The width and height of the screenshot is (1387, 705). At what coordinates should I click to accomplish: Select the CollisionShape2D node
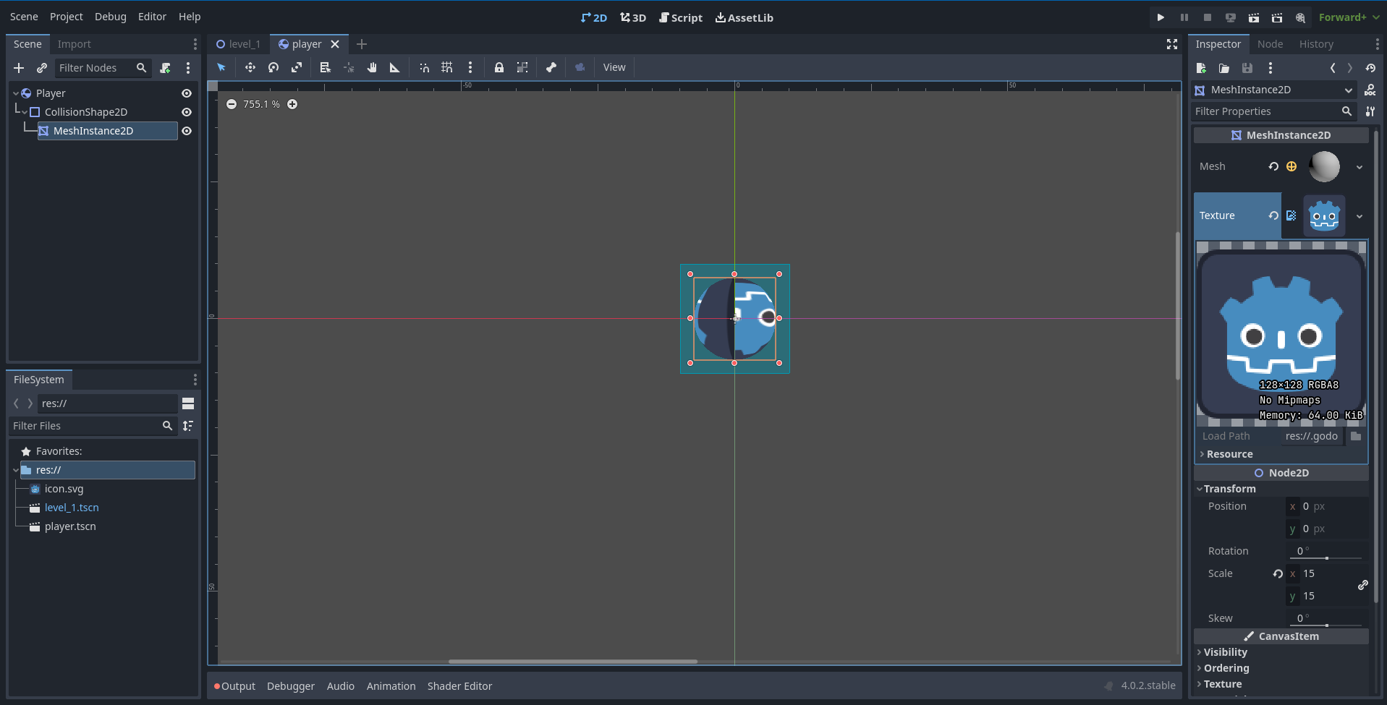(85, 112)
